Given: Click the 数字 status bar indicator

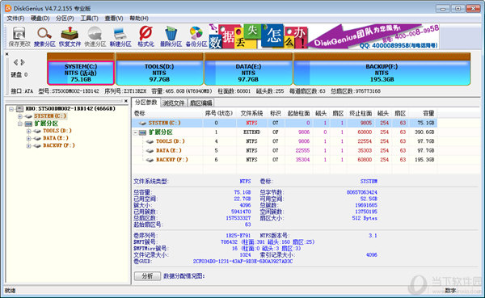Looking at the screenshot, I should click(x=450, y=291).
